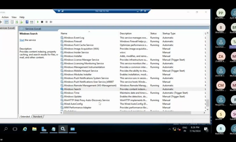236x142 pixels.
Task: Select Services (Local) in the left tree
Action: [7, 28]
